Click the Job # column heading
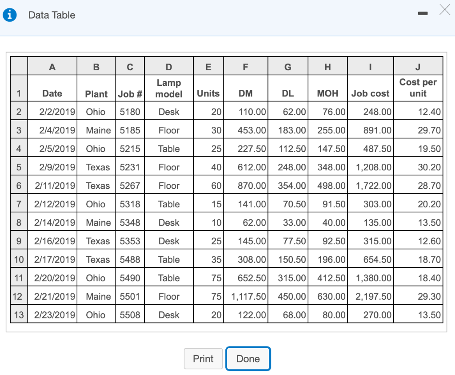The image size is (455, 375). pos(130,89)
